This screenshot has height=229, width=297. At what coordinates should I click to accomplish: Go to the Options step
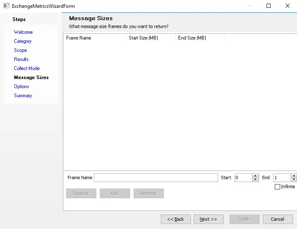coord(21,86)
